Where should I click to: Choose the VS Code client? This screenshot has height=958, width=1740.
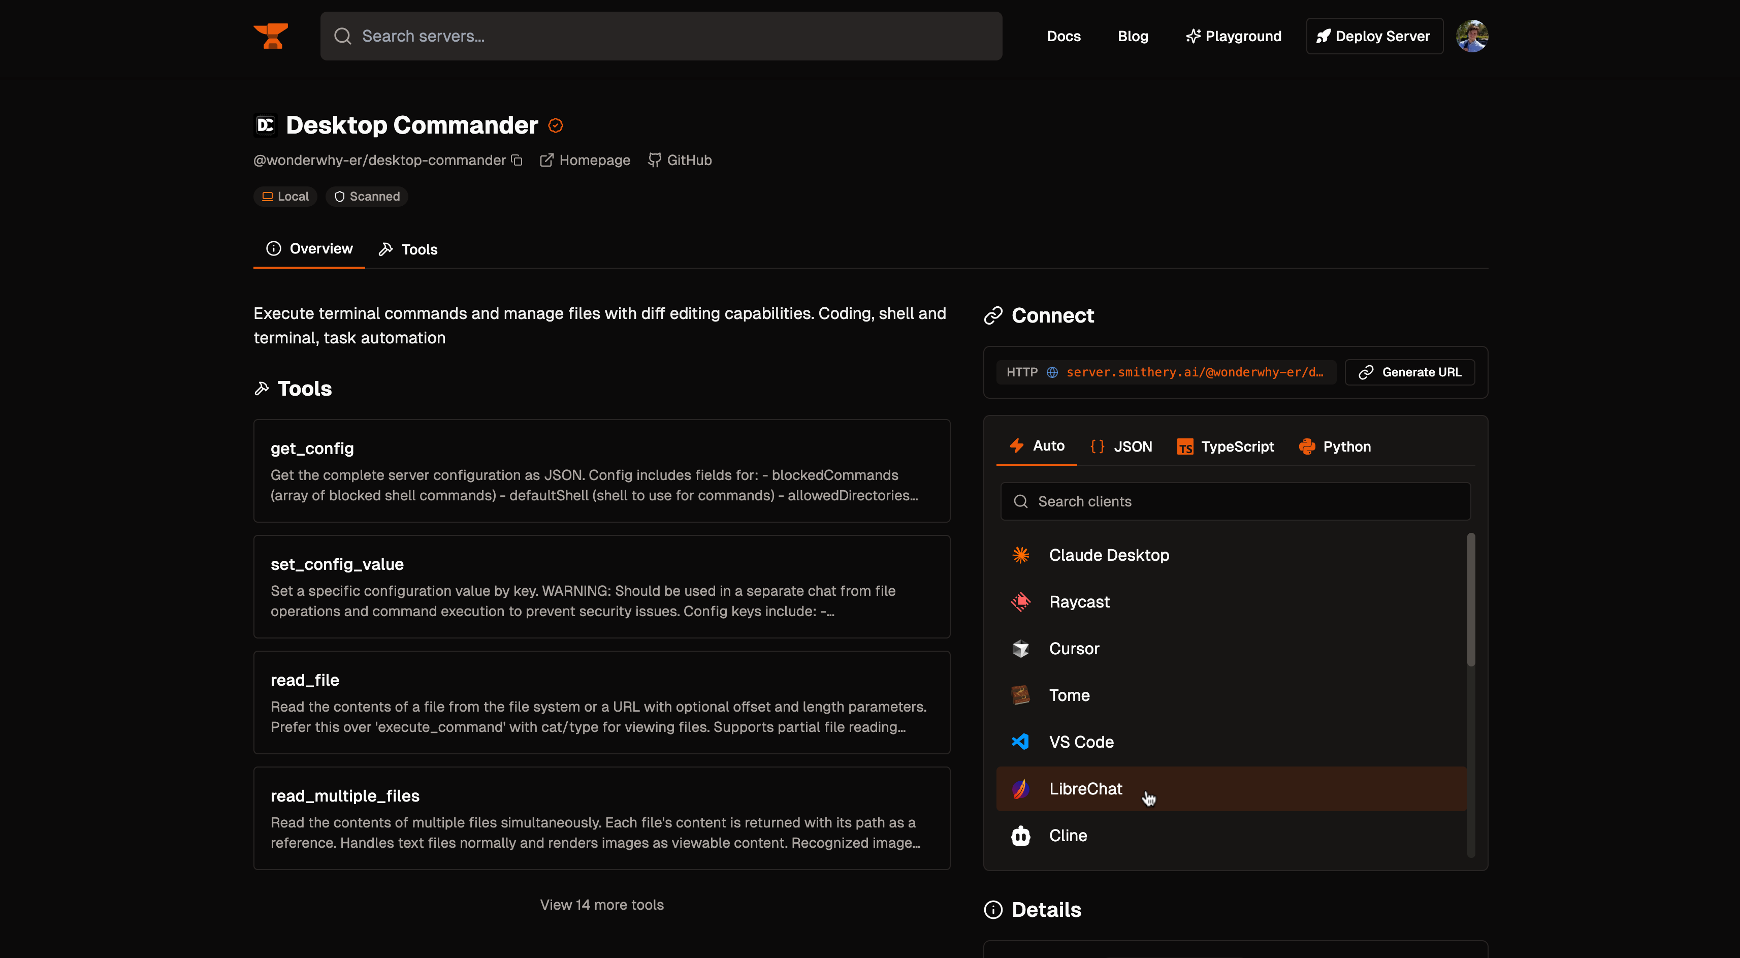[x=1081, y=741]
